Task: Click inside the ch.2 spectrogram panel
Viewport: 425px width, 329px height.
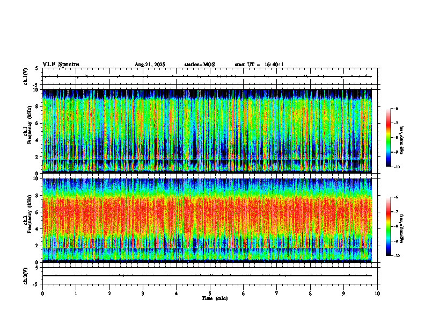Action: 207,220
